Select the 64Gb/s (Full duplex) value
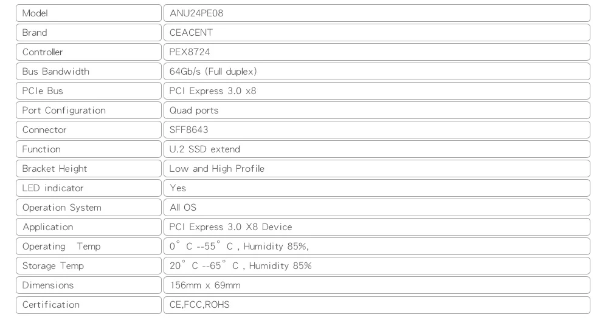Viewport: 608px width, 320px height. (x=213, y=72)
